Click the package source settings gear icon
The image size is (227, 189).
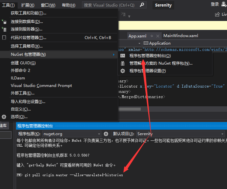(x=106, y=134)
